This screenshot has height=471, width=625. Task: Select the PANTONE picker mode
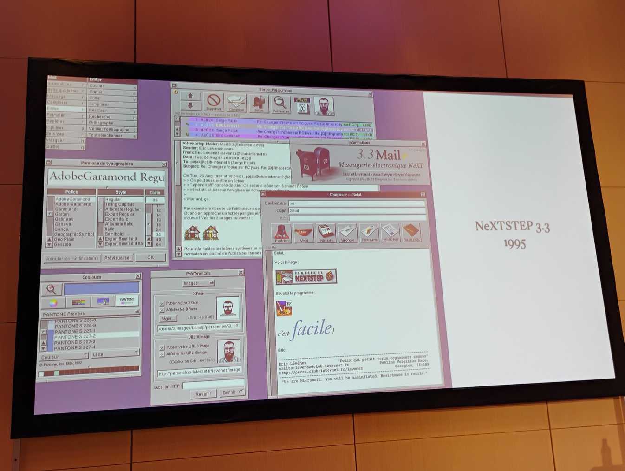click(x=127, y=301)
